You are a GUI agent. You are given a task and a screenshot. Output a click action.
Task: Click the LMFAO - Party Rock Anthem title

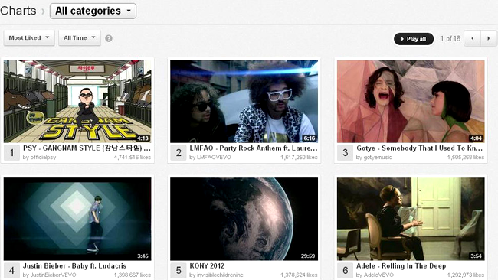point(254,148)
